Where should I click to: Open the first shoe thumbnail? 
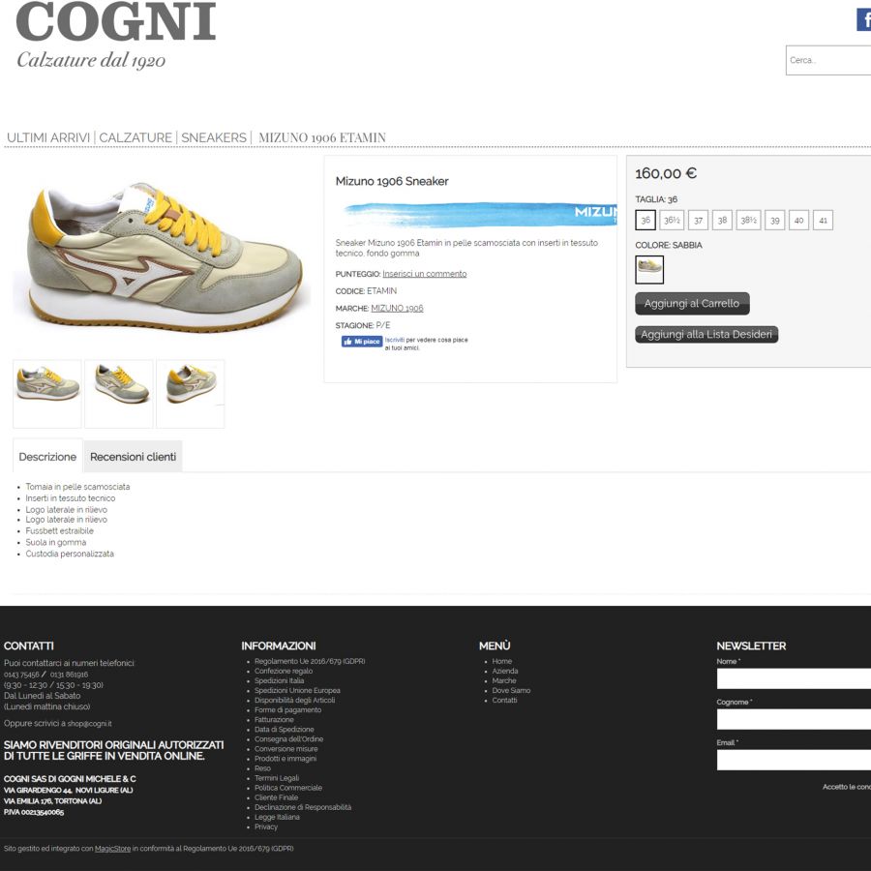(47, 394)
